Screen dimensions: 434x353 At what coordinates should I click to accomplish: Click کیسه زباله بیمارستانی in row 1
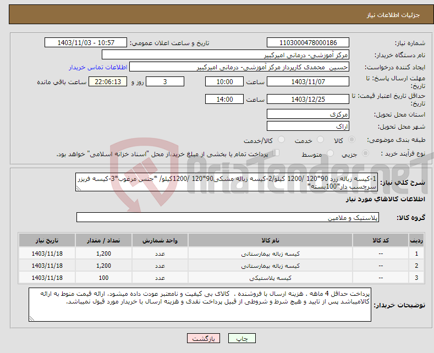pos(270,253)
